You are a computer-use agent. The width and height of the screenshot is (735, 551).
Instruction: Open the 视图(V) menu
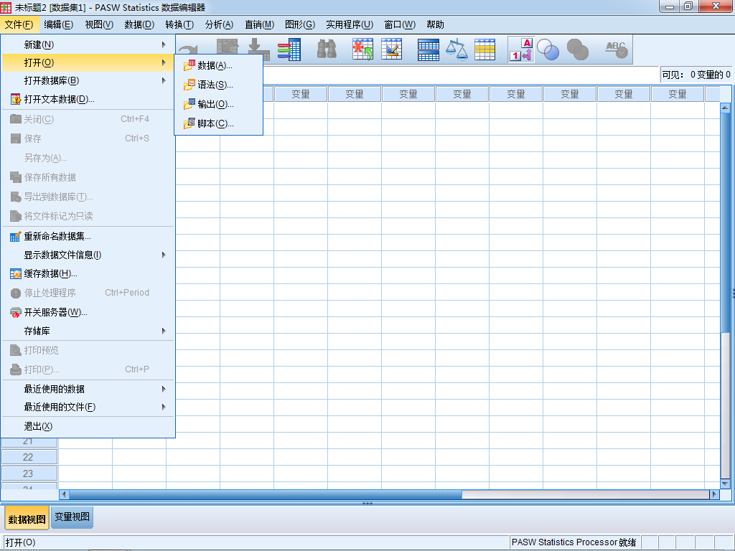coord(99,24)
